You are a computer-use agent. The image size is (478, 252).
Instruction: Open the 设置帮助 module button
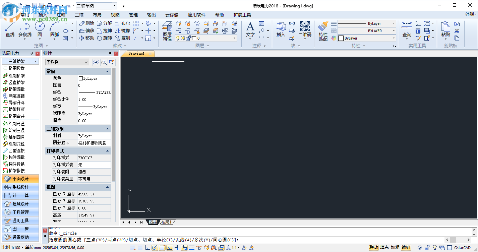[x=20, y=237]
